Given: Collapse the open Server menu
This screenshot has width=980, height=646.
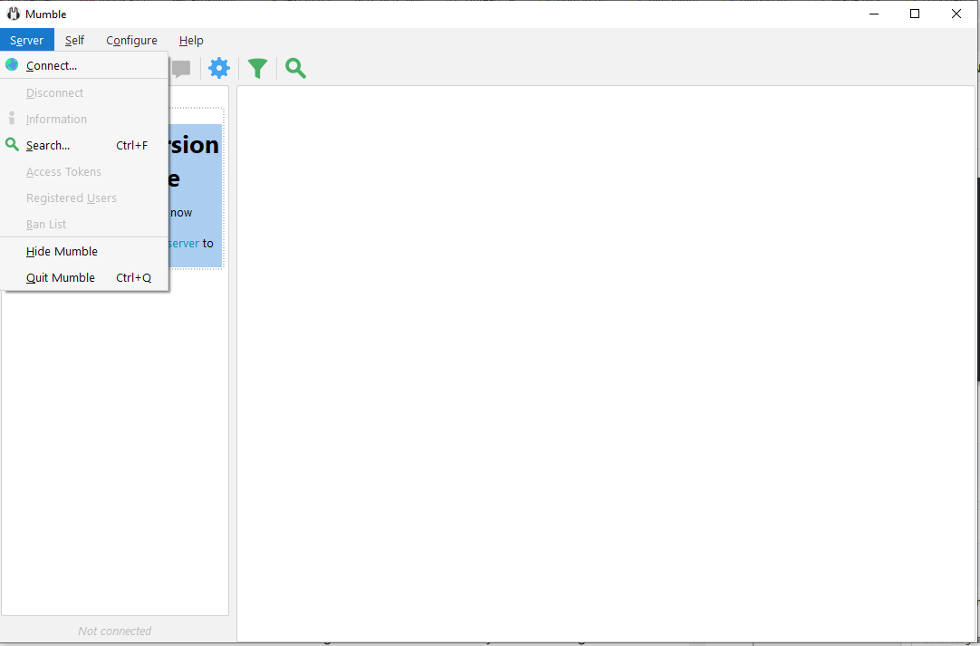Looking at the screenshot, I should pyautogui.click(x=27, y=40).
